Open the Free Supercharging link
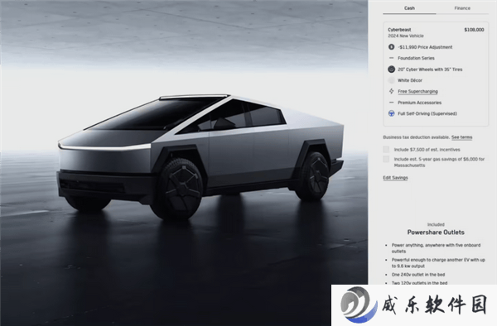 417,92
